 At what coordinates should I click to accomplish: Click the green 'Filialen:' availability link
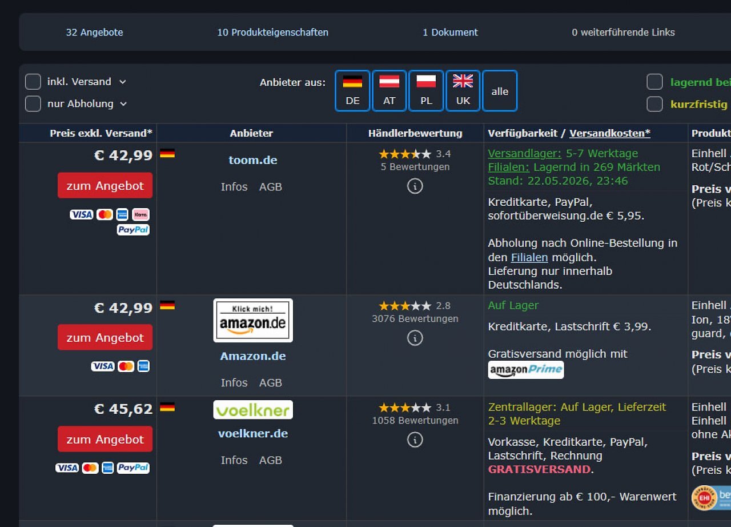(x=509, y=167)
